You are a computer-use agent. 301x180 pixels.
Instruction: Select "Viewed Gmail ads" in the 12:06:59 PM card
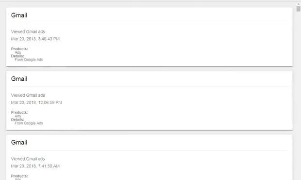click(x=28, y=95)
